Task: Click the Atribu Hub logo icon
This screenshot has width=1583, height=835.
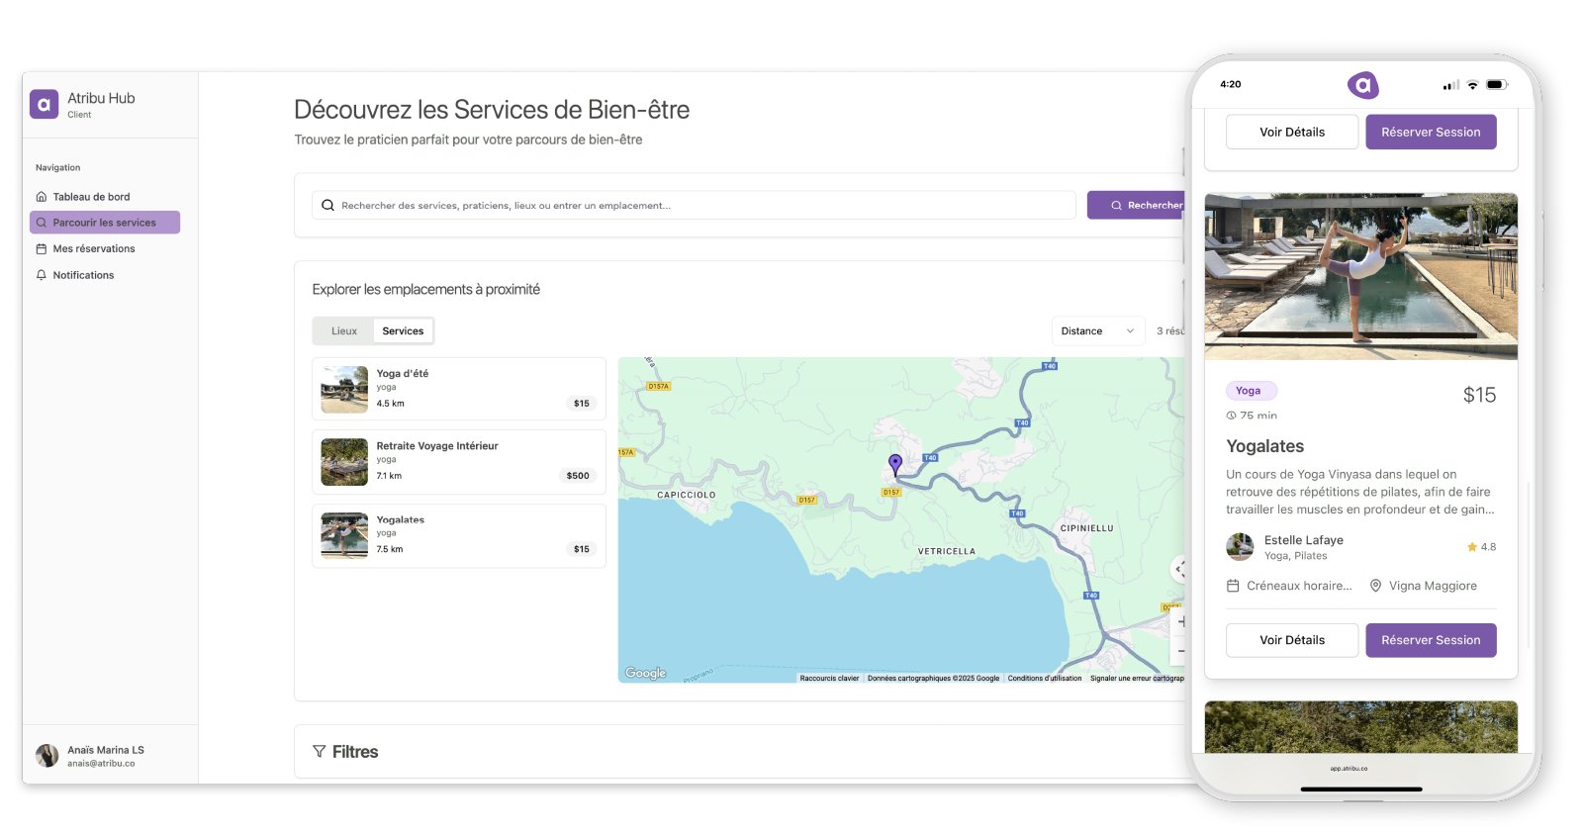Action: [44, 104]
